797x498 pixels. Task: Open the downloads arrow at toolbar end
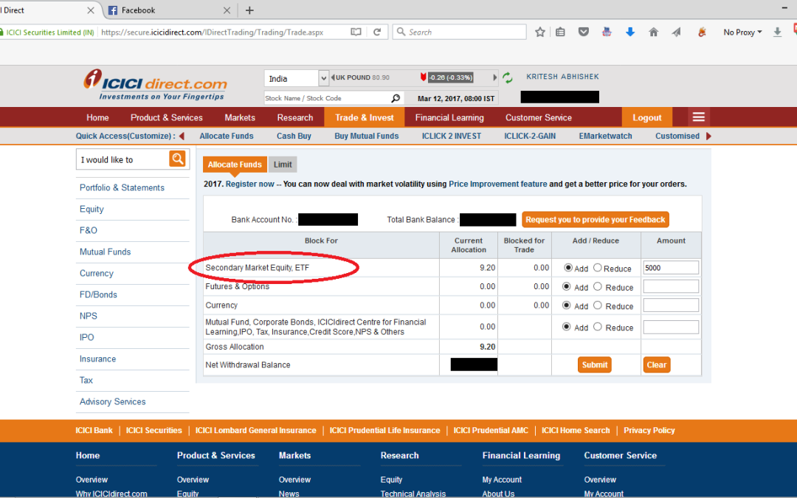point(777,32)
